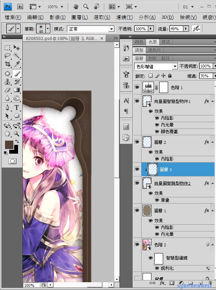Open the Character panel icon
This screenshot has width=216, height=290.
(126, 101)
